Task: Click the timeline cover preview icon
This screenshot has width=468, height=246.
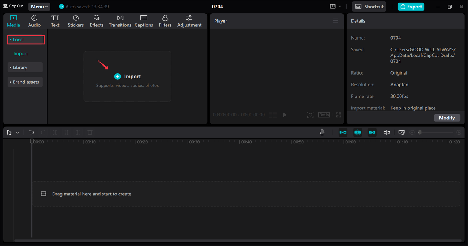Action: [x=401, y=133]
